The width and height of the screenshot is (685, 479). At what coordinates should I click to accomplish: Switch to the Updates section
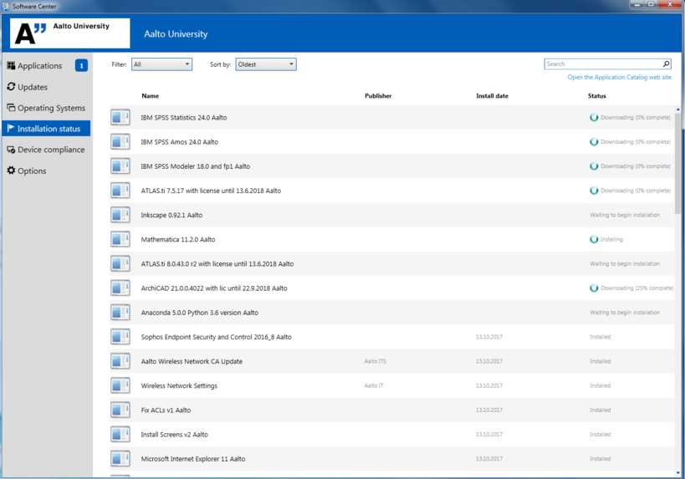pyautogui.click(x=32, y=87)
